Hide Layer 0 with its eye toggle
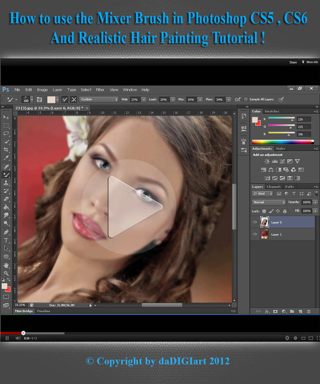The image size is (320, 384). [255, 222]
